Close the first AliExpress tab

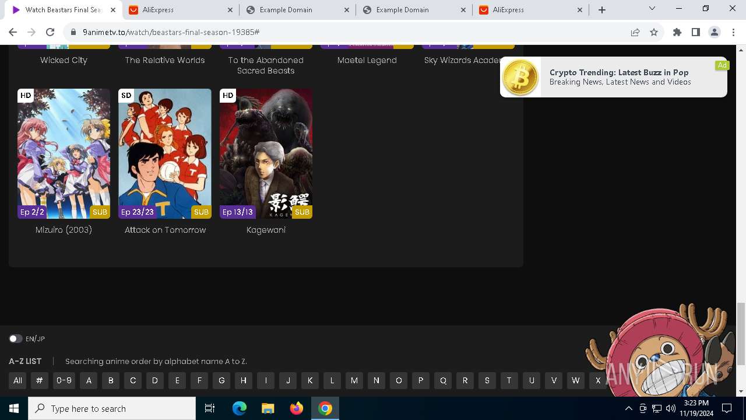tap(230, 10)
